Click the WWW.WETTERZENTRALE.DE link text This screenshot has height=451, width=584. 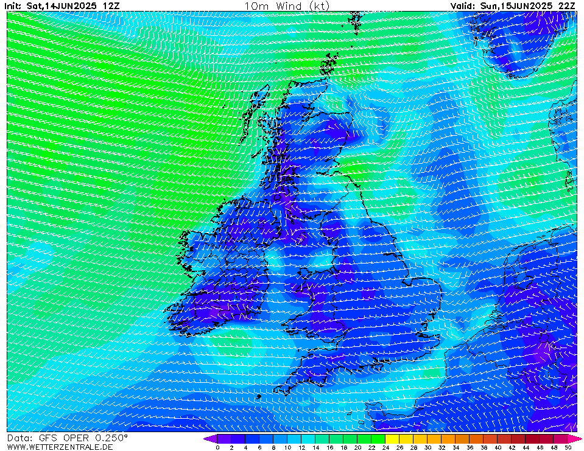tap(60, 447)
